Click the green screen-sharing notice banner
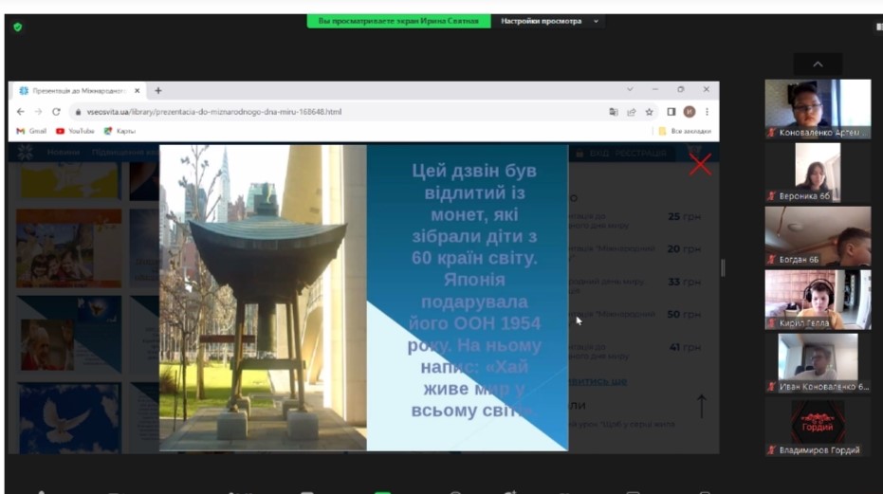Image resolution: width=883 pixels, height=494 pixels. pos(398,21)
